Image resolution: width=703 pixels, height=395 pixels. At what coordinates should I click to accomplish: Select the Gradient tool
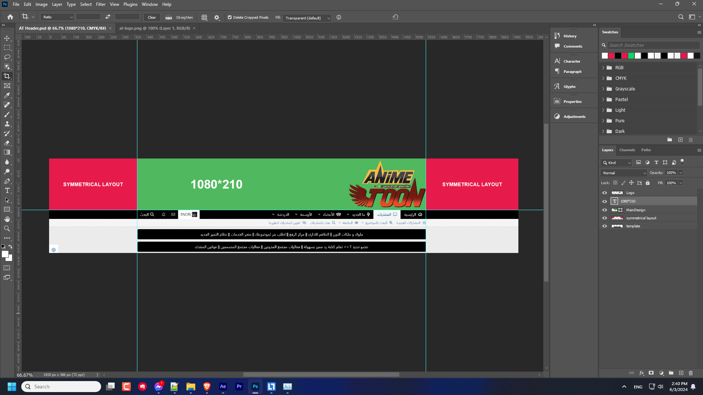7,152
